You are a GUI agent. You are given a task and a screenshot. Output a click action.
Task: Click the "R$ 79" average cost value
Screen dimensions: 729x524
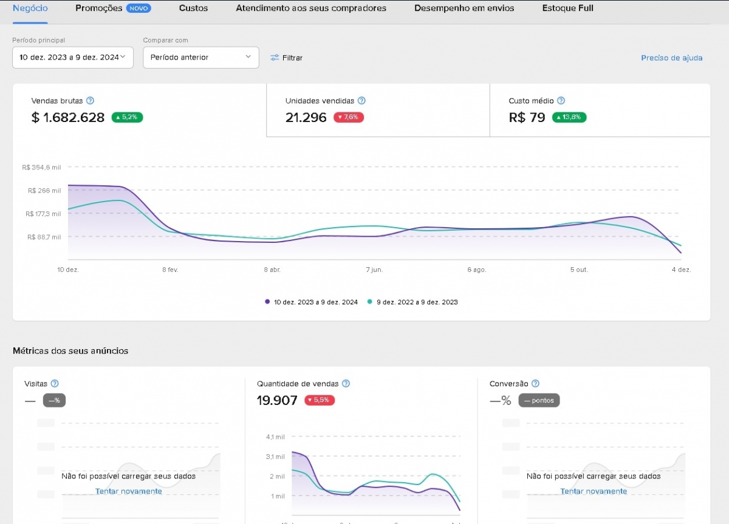coord(527,117)
